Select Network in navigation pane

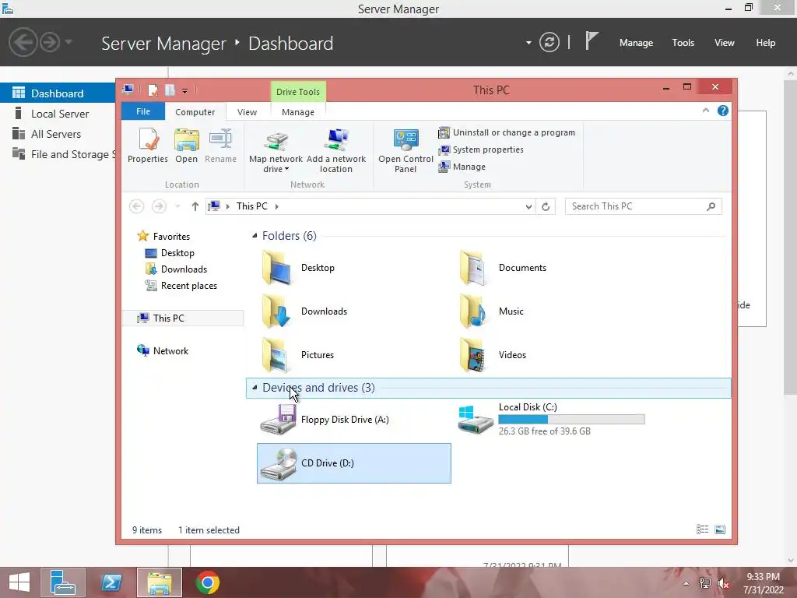point(170,351)
